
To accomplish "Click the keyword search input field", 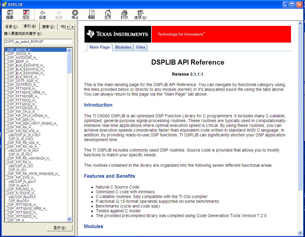I will tap(38, 41).
